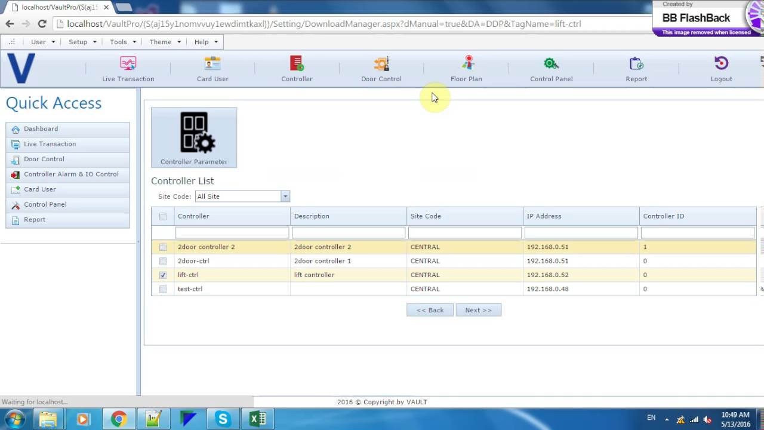Open Card User toolbar icon
Viewport: 764px width, 430px height.
[212, 69]
